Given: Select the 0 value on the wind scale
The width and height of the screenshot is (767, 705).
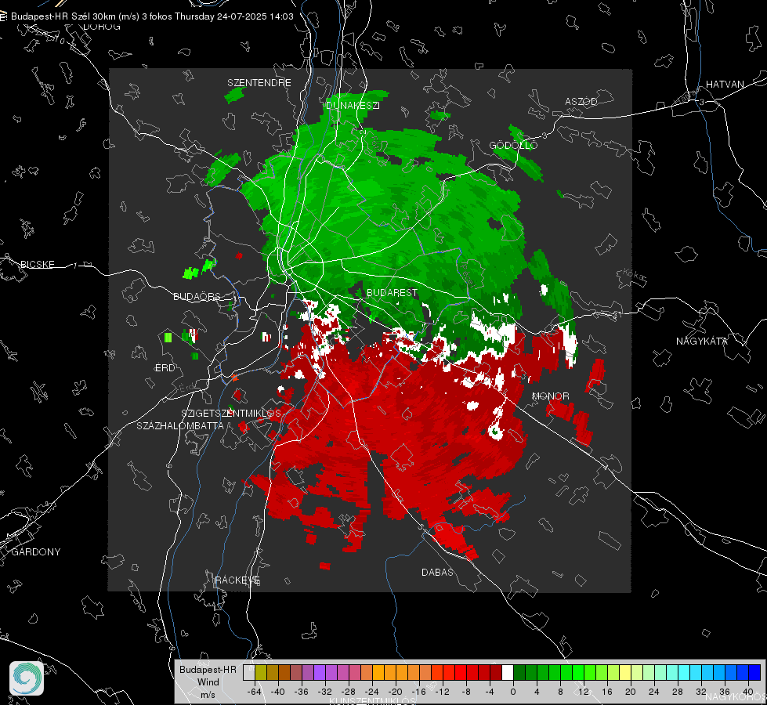Looking at the screenshot, I should click(513, 692).
